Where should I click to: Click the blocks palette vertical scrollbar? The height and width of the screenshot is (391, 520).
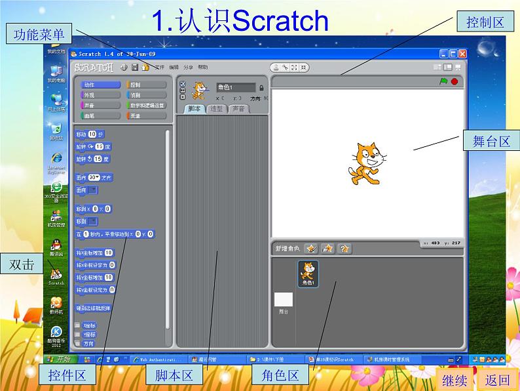coord(168,230)
